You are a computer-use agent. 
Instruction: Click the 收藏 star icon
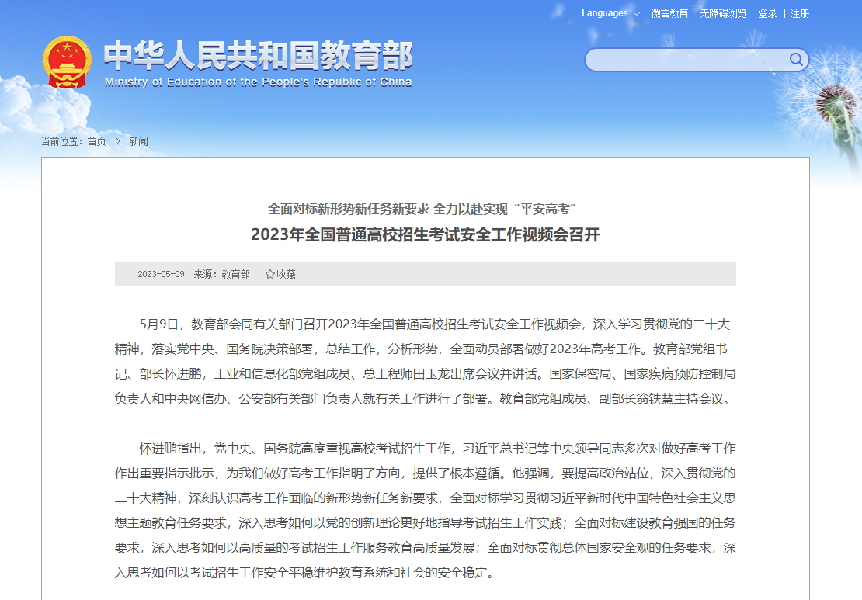(270, 274)
